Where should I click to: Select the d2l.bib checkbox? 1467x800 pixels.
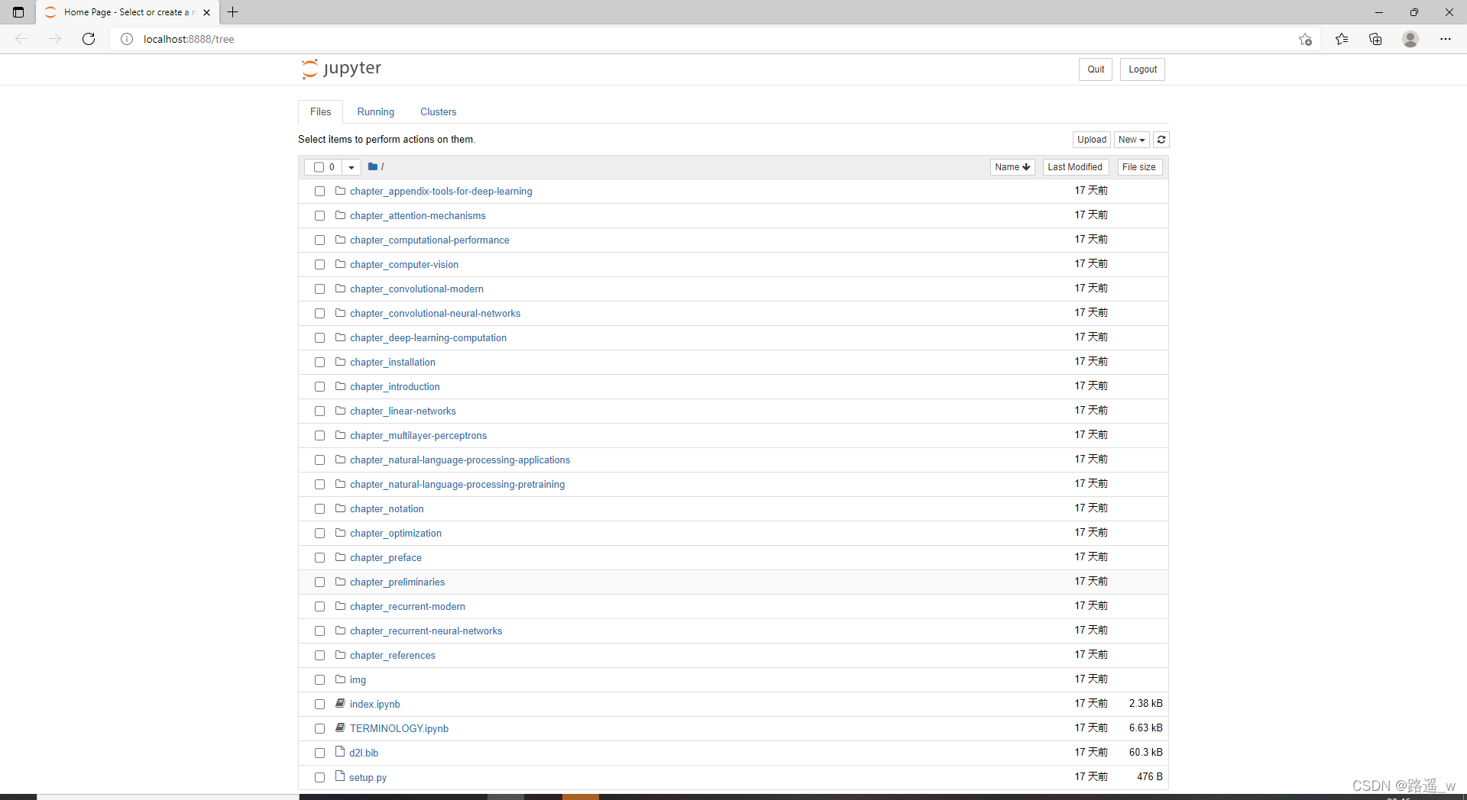319,753
